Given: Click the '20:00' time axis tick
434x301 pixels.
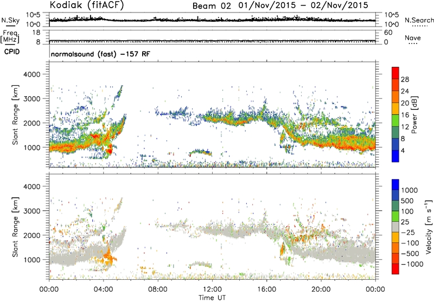Looking at the screenshot, I should 321,290.
